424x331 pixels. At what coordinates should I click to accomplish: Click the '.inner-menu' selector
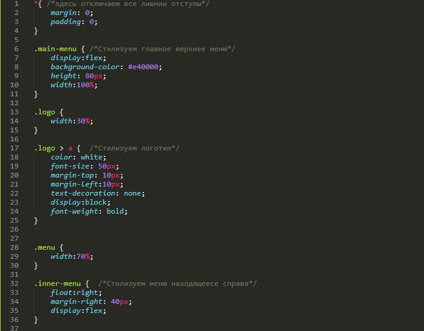(58, 283)
